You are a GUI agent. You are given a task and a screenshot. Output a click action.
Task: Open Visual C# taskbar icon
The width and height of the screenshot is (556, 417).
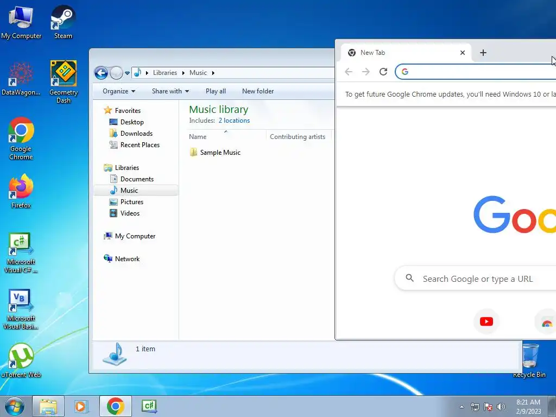(x=149, y=406)
